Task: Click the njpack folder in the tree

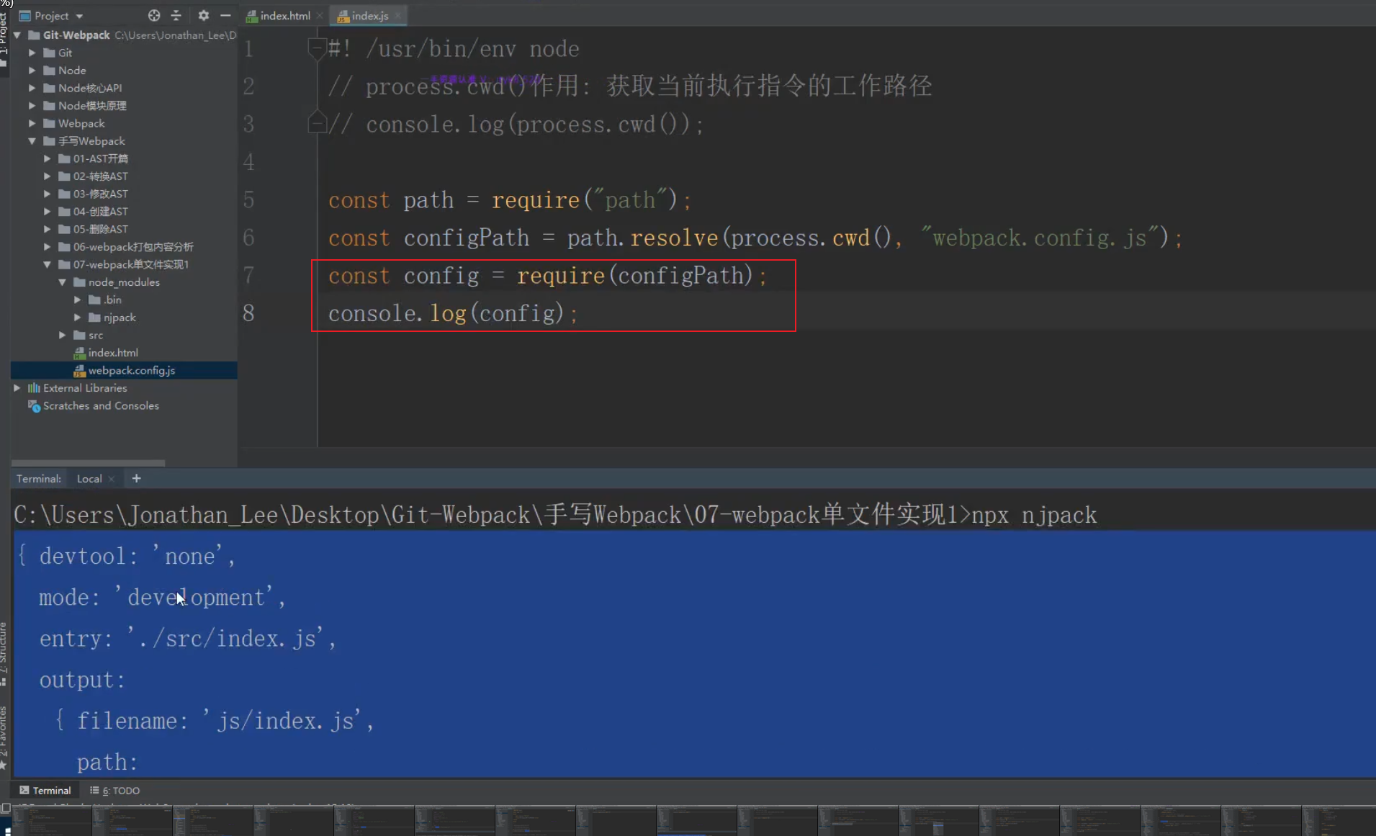Action: click(119, 317)
